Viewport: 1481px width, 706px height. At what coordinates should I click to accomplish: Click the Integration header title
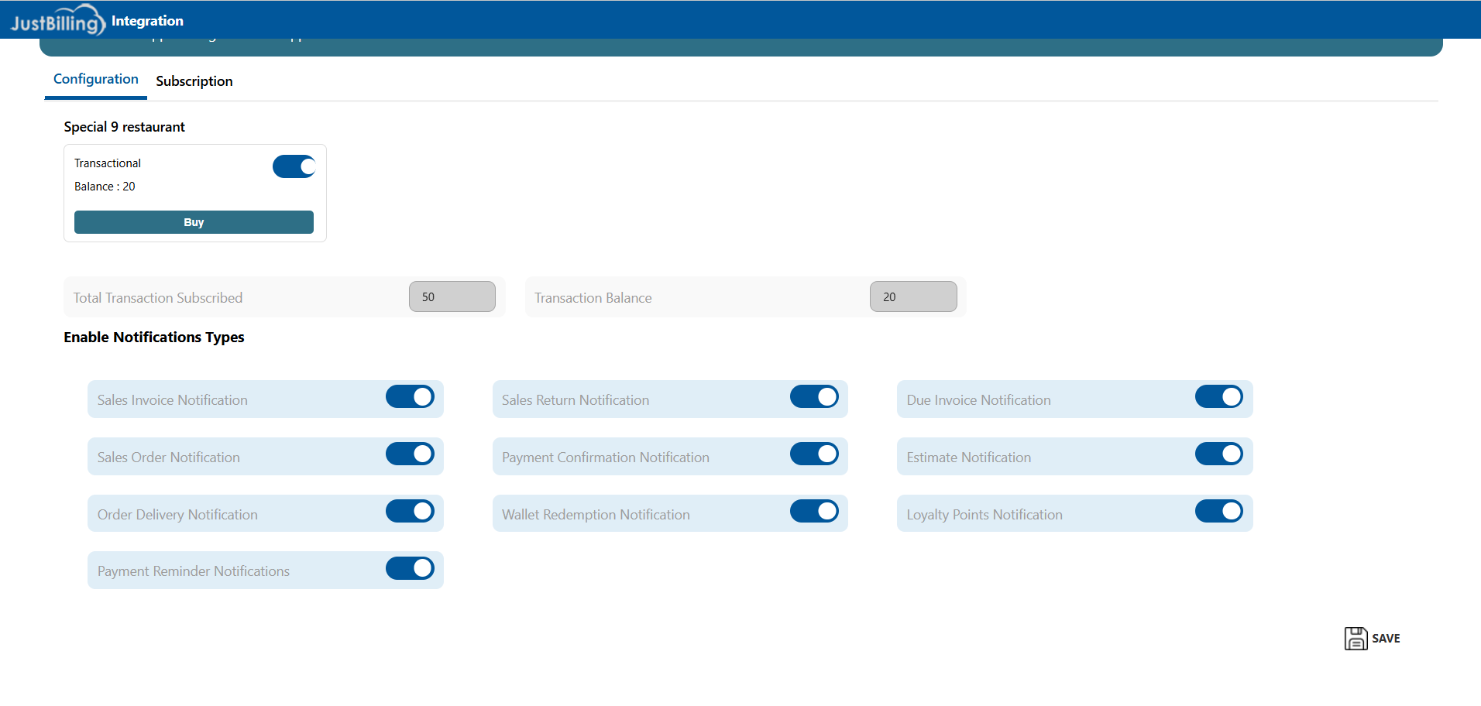pyautogui.click(x=147, y=21)
